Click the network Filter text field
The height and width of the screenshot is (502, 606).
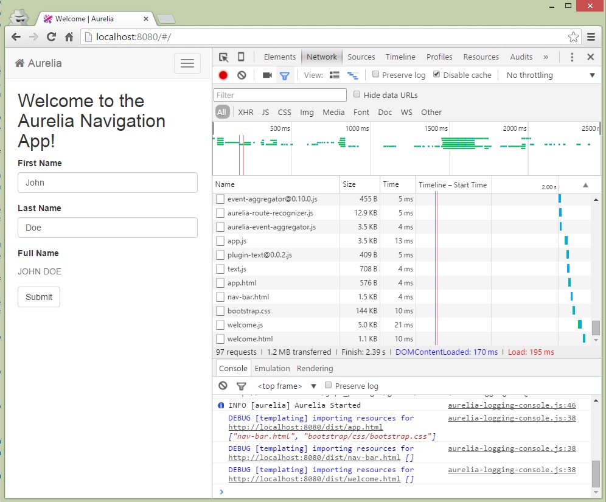click(280, 95)
